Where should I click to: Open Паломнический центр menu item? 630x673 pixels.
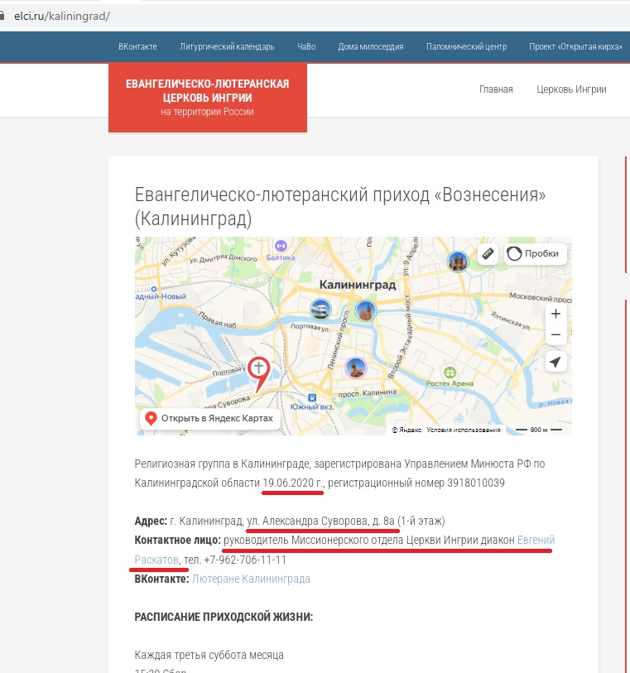pos(466,46)
